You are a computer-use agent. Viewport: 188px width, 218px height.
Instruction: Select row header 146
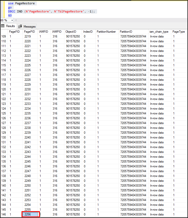click(4, 214)
